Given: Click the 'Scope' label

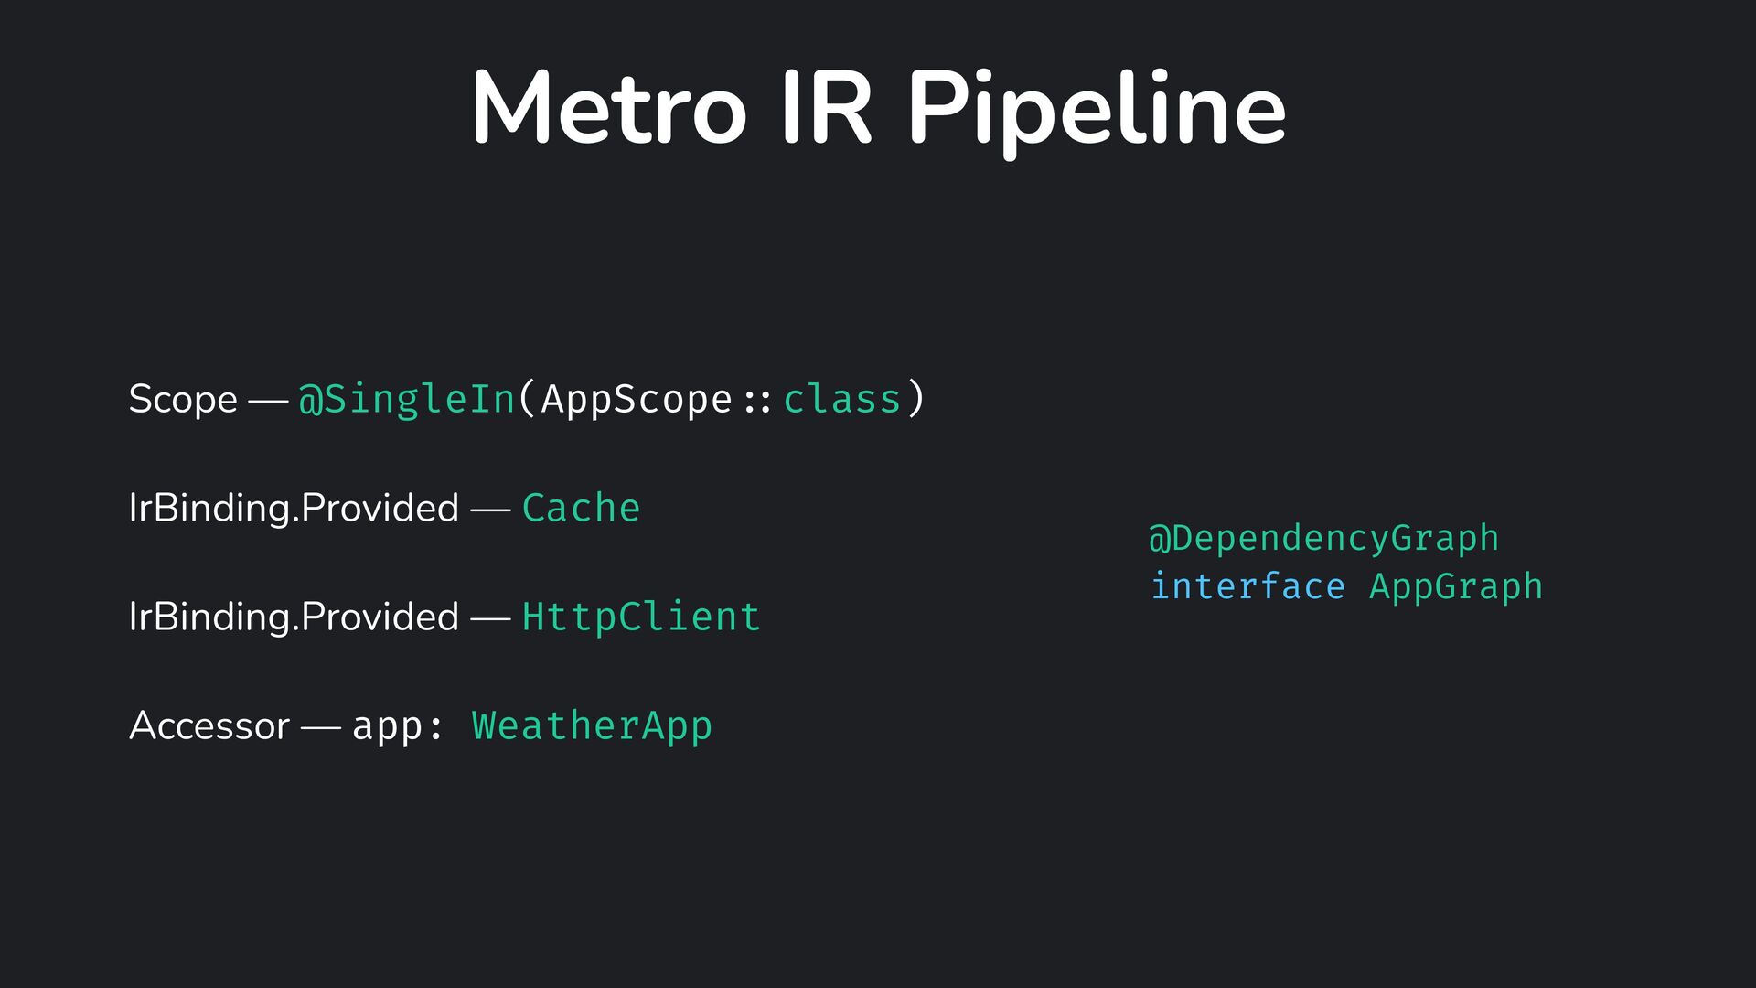Looking at the screenshot, I should click(183, 400).
